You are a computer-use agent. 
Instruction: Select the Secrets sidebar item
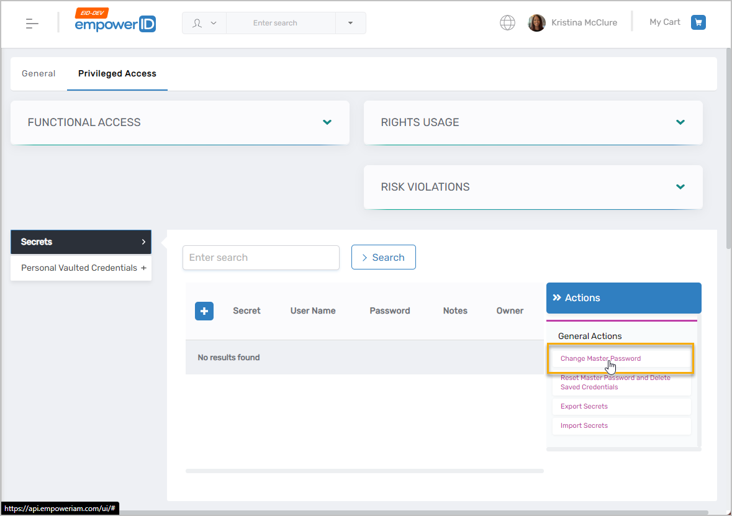(x=81, y=242)
